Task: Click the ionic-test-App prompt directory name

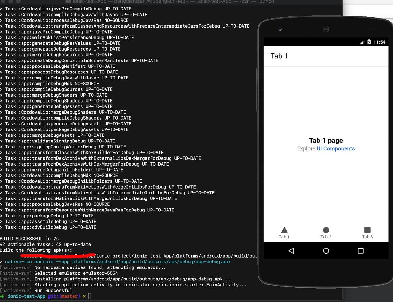Action: [x=26, y=296]
